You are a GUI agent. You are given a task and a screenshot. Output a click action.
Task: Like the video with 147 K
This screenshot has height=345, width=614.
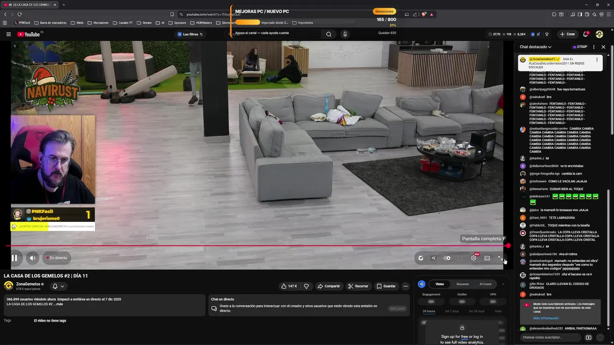pos(289,286)
